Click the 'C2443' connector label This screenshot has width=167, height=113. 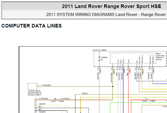tap(144, 101)
